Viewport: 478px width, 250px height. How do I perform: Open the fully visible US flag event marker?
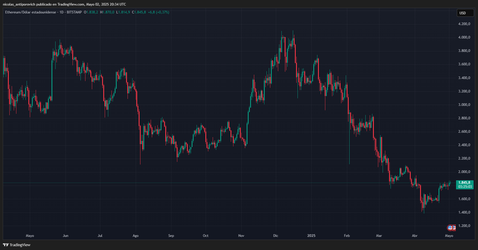tap(450, 228)
